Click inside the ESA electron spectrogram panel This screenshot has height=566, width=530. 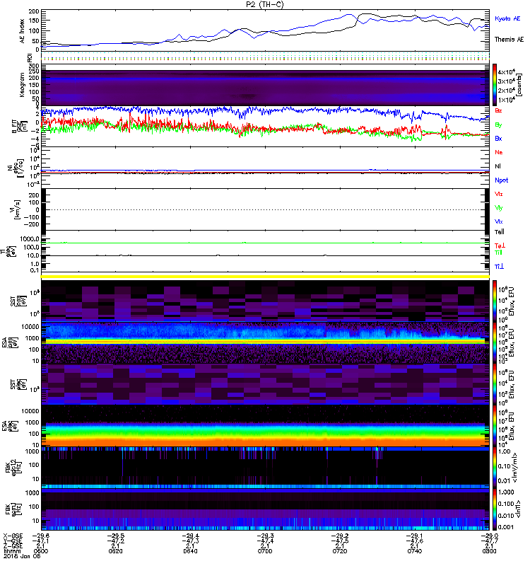tap(265, 426)
